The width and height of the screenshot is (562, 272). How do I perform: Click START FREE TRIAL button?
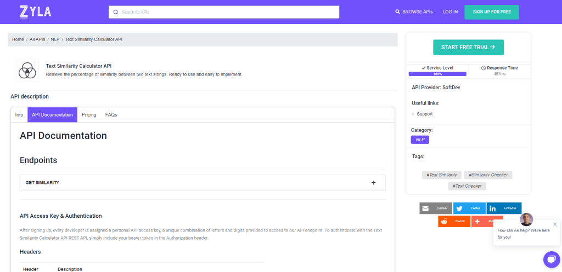click(468, 47)
